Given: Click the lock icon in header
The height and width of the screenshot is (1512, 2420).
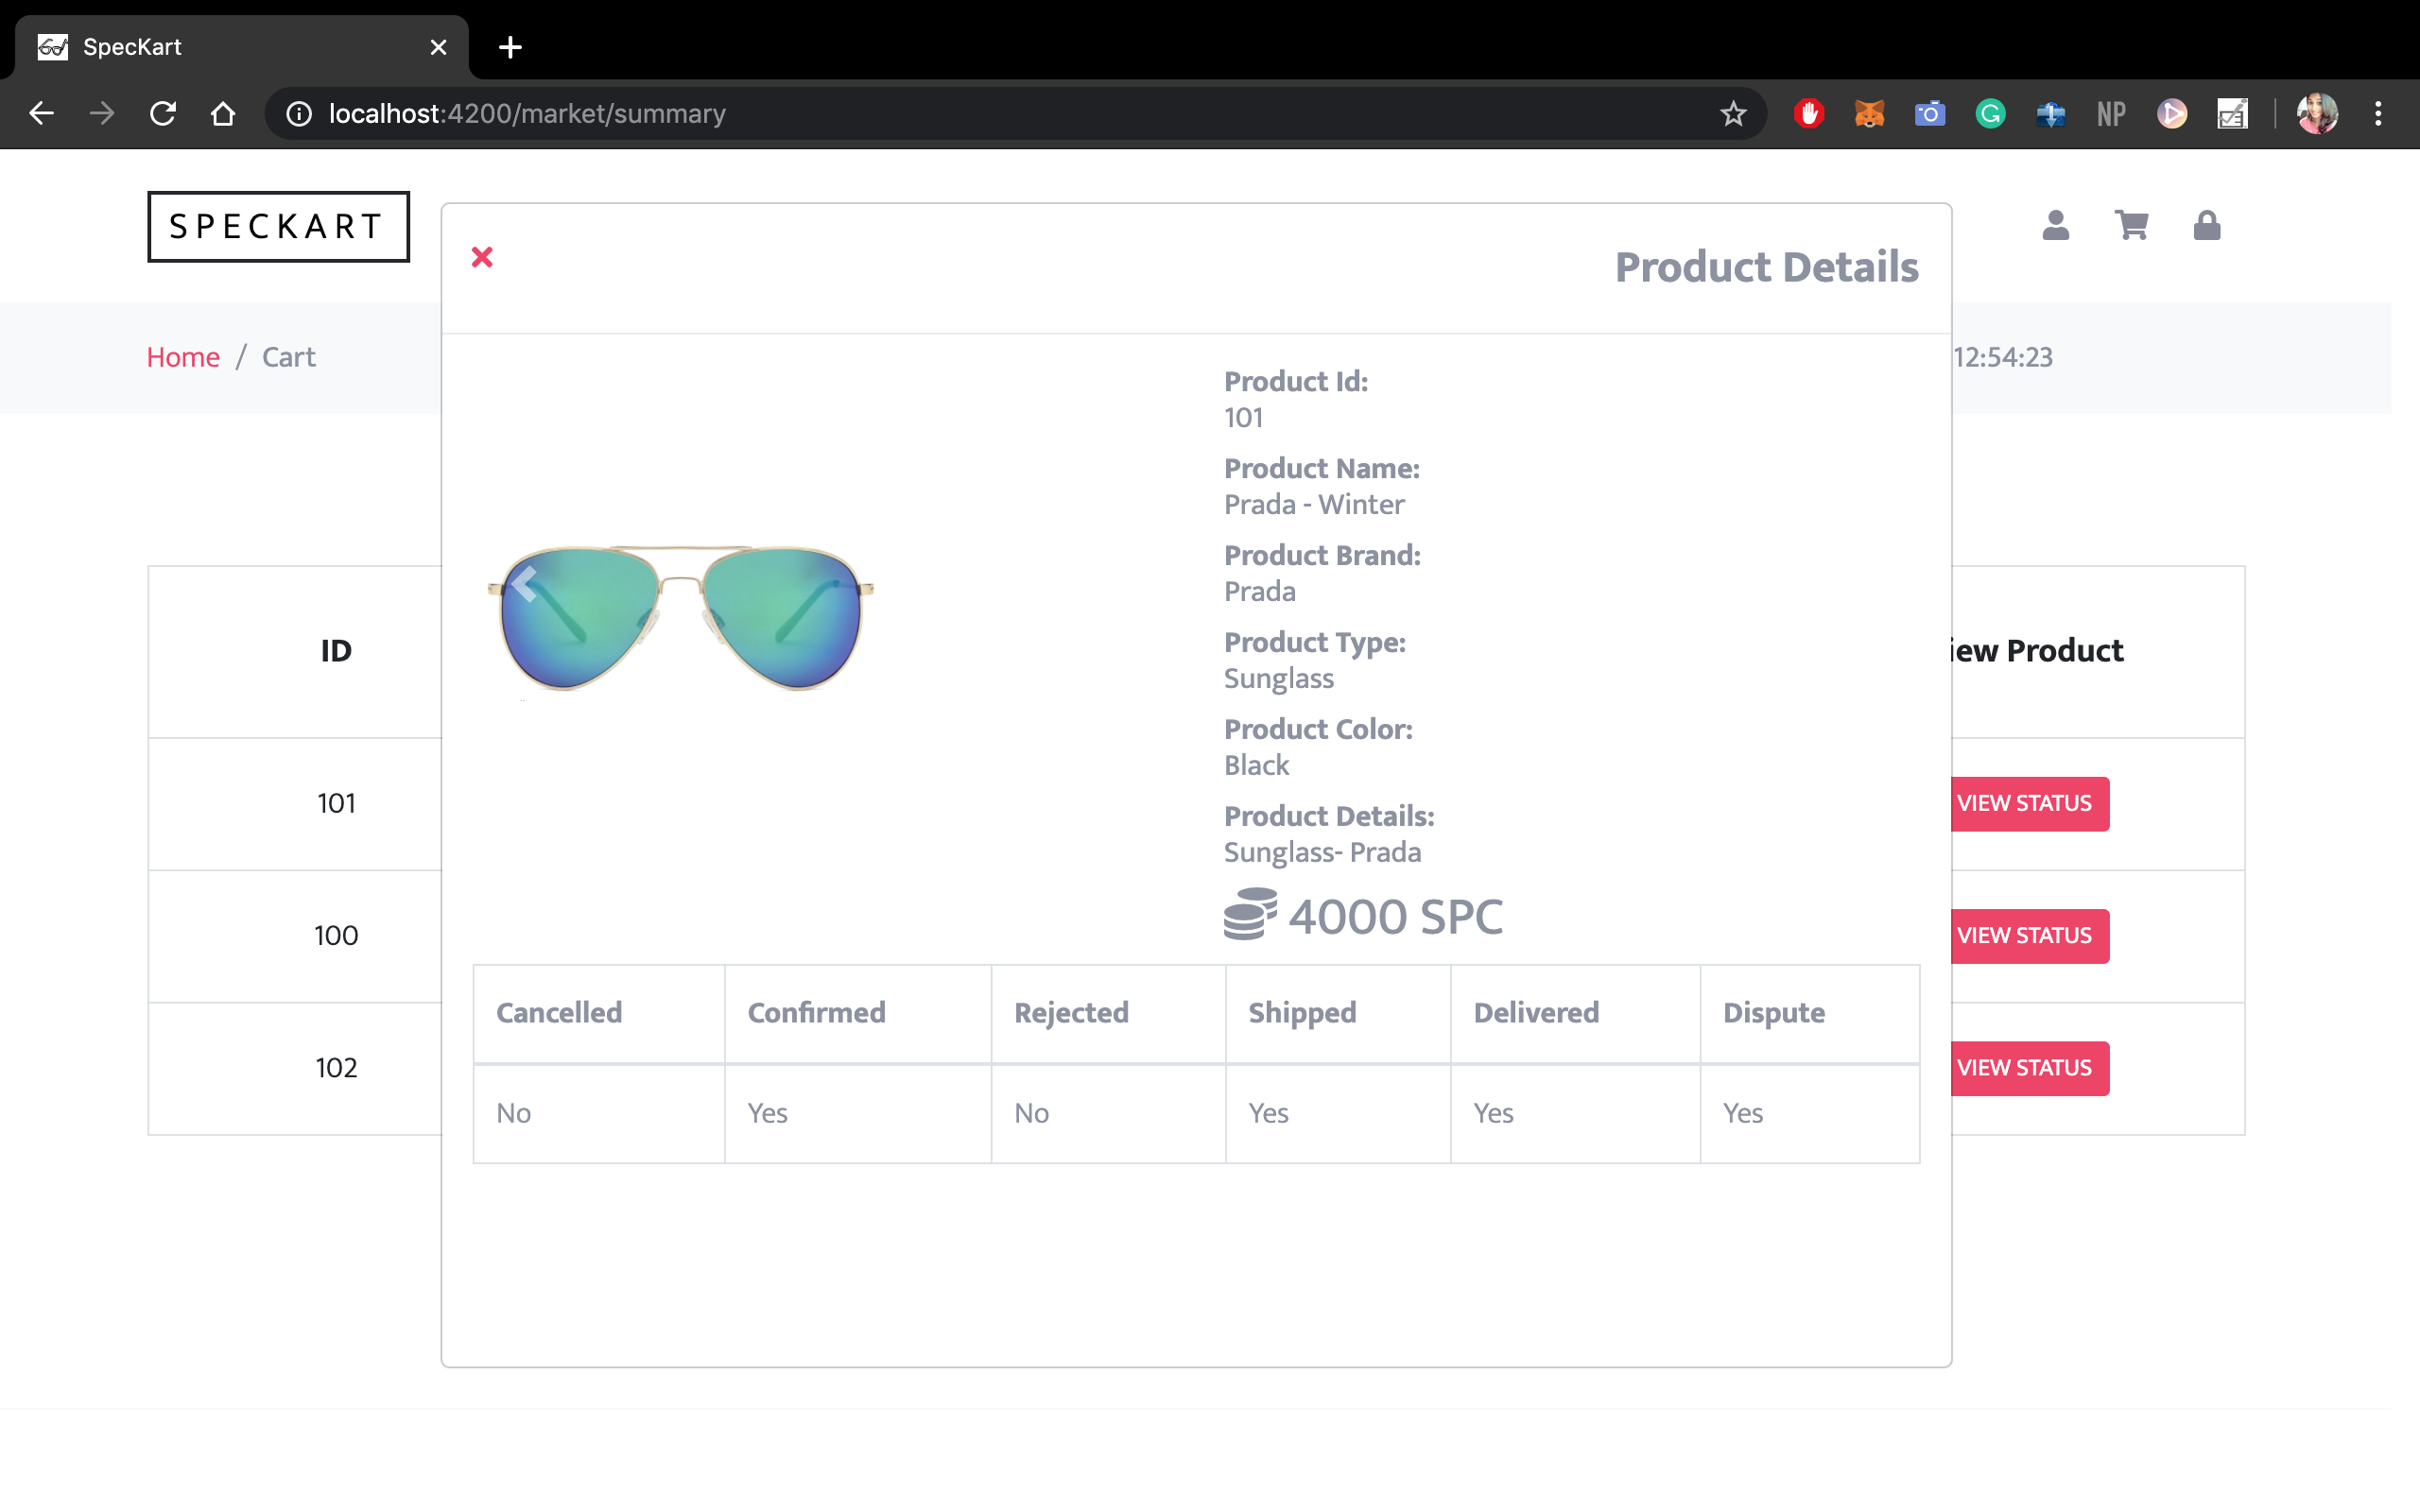Looking at the screenshot, I should 2206,226.
